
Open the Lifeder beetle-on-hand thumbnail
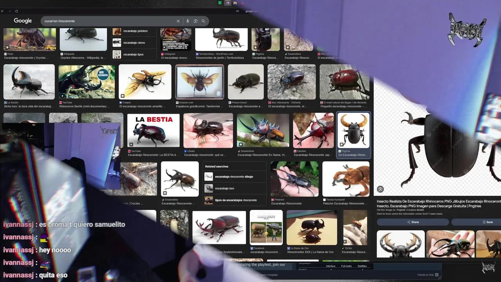pyautogui.click(x=208, y=130)
